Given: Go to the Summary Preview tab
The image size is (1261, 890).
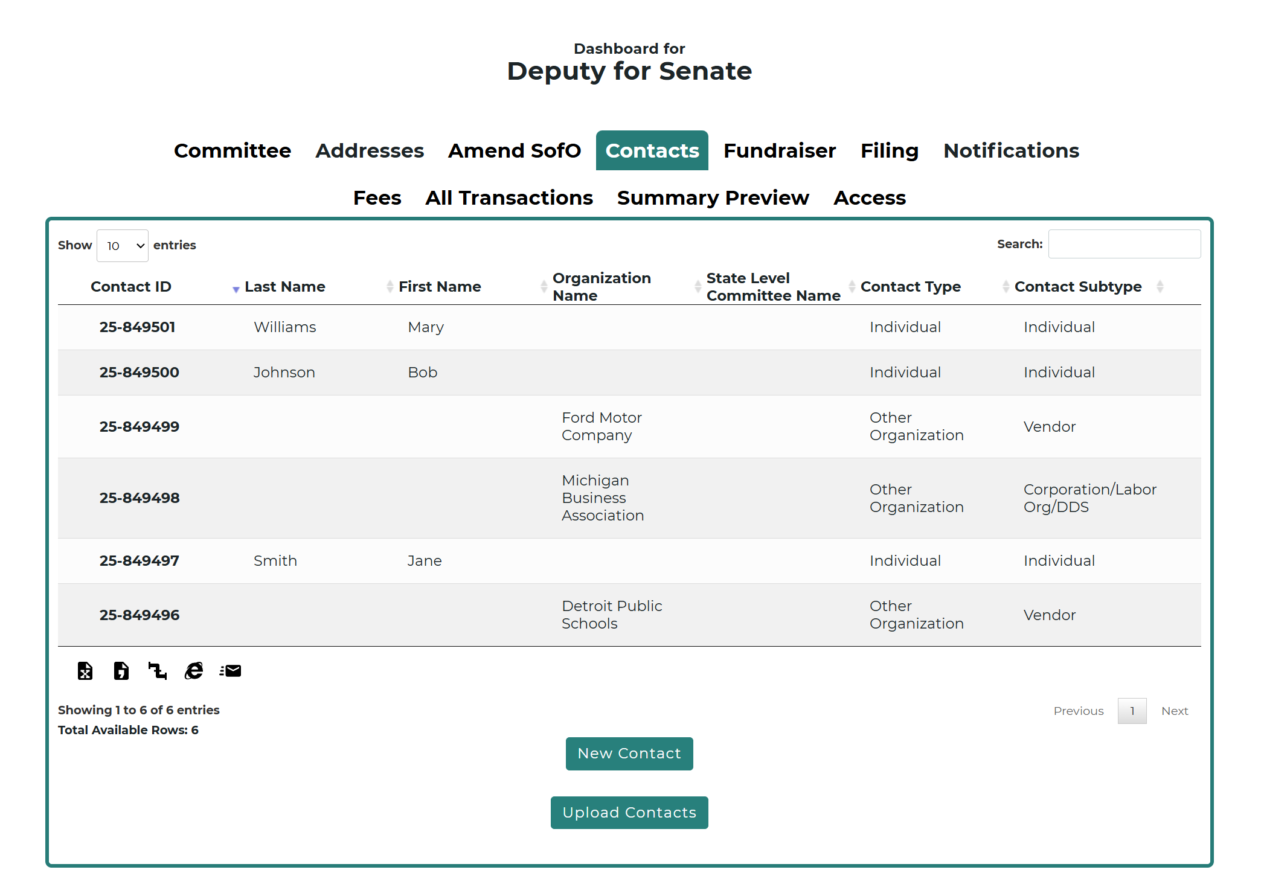Looking at the screenshot, I should [713, 198].
